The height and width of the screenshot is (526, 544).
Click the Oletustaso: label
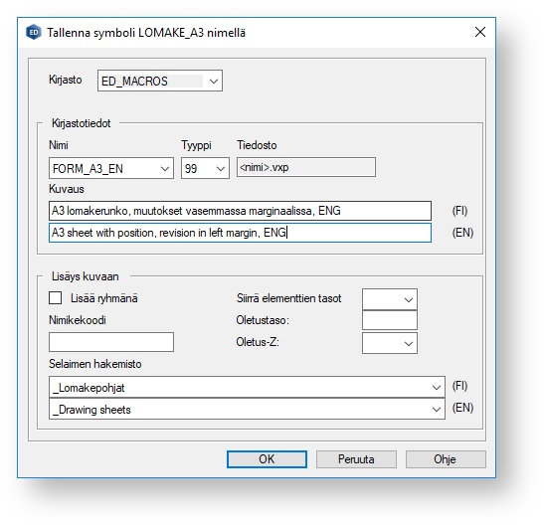(263, 320)
